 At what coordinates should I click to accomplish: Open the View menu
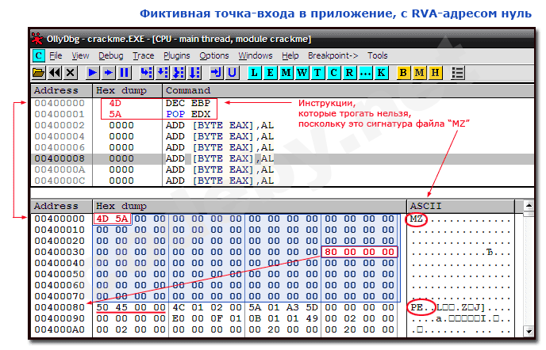[80, 55]
